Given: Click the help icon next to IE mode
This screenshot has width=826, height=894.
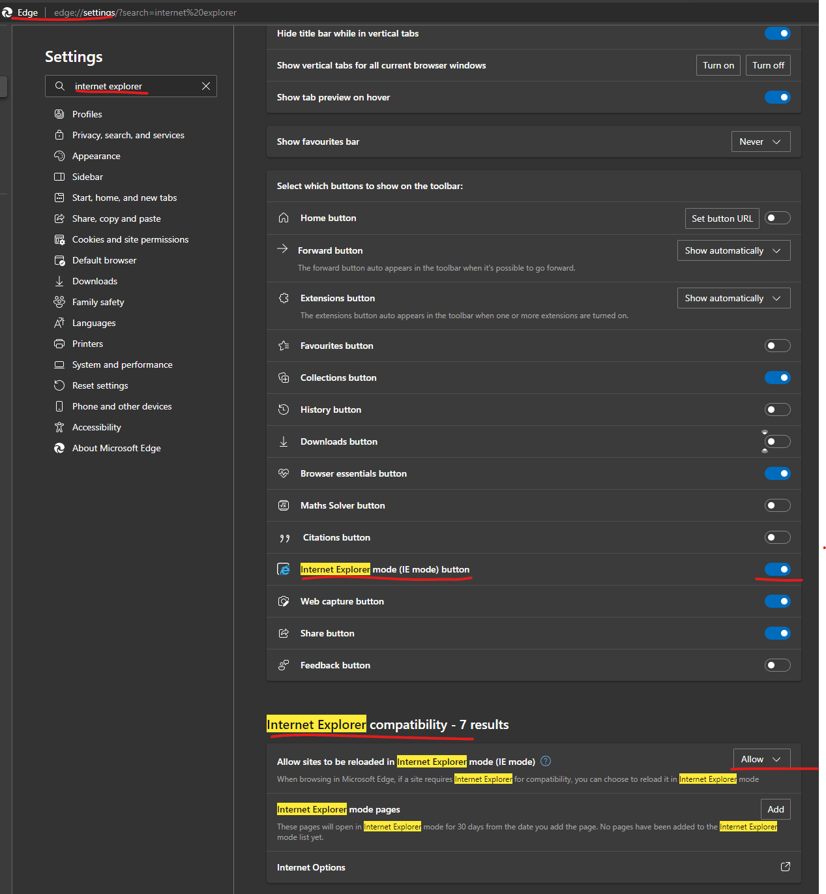Looking at the screenshot, I should pyautogui.click(x=546, y=761).
